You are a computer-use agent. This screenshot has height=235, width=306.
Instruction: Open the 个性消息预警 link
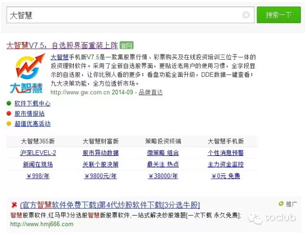[x=226, y=153]
